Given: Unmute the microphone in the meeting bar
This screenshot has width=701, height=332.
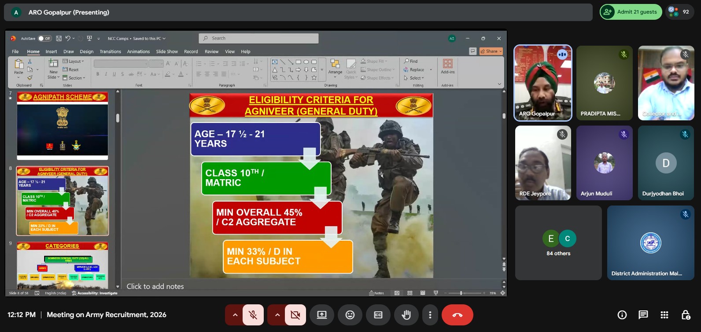Looking at the screenshot, I should pos(253,315).
